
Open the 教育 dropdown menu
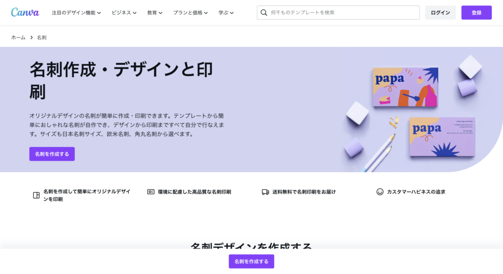(155, 12)
